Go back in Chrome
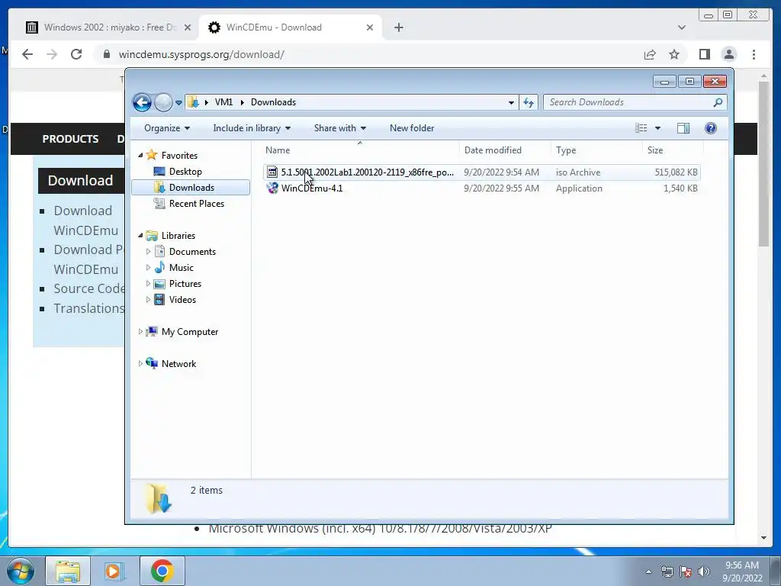 (27, 54)
